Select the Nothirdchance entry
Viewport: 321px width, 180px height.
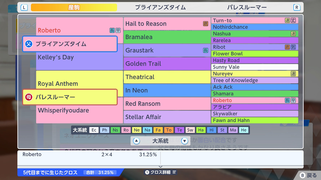tap(255, 27)
